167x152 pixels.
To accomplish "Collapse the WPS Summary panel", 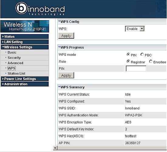I will (59, 87).
